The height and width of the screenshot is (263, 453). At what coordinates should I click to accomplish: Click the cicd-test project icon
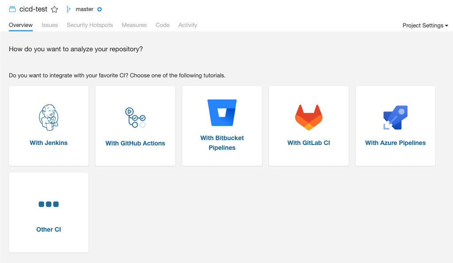pyautogui.click(x=12, y=9)
